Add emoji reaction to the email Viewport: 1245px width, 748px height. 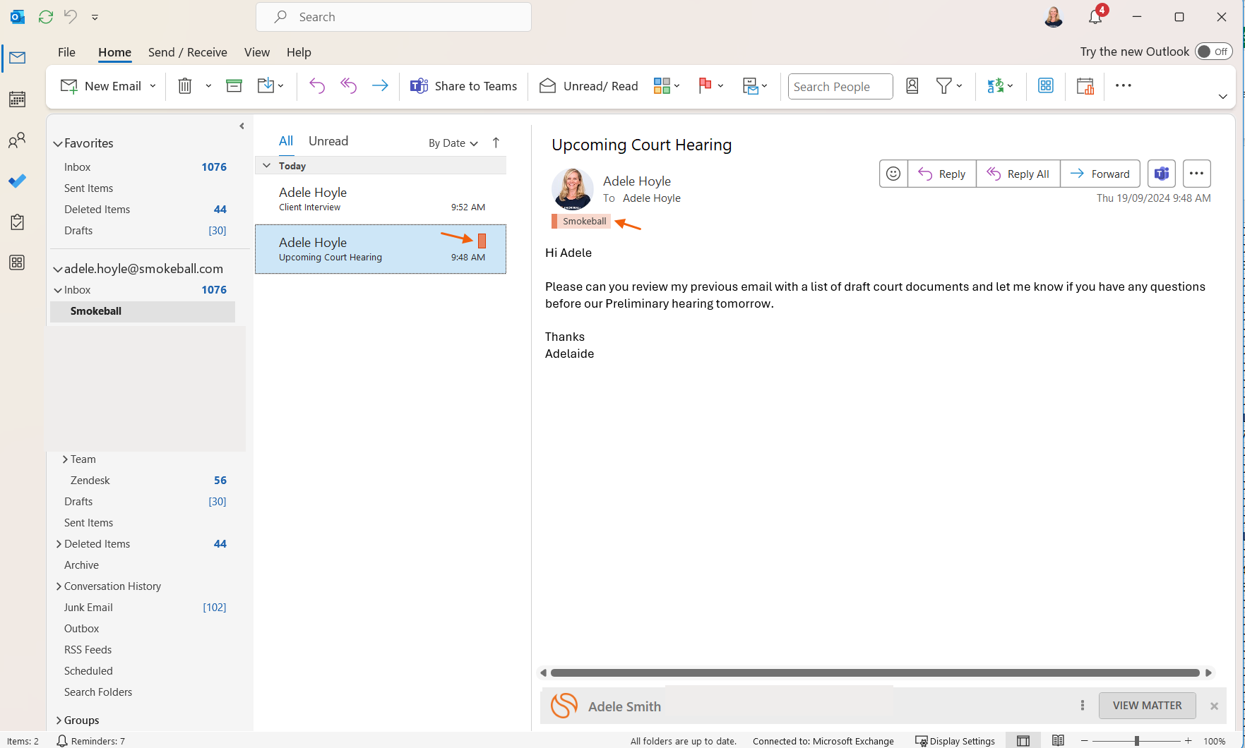coord(893,174)
